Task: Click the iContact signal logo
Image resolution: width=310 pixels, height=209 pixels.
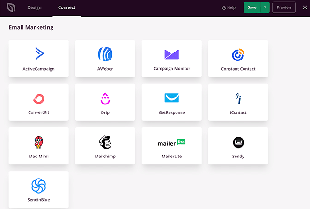Action: 238,98
